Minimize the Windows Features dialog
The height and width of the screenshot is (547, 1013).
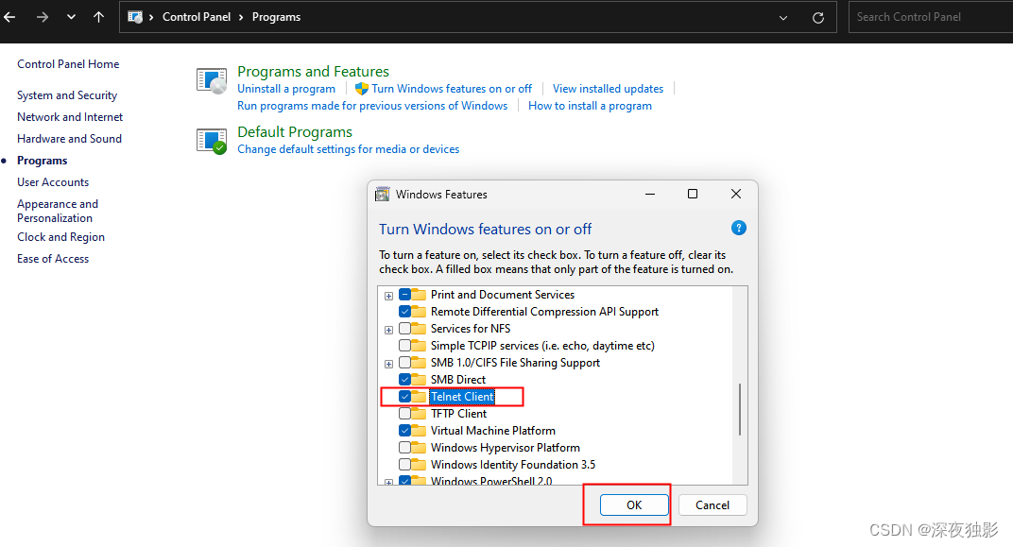coord(650,194)
